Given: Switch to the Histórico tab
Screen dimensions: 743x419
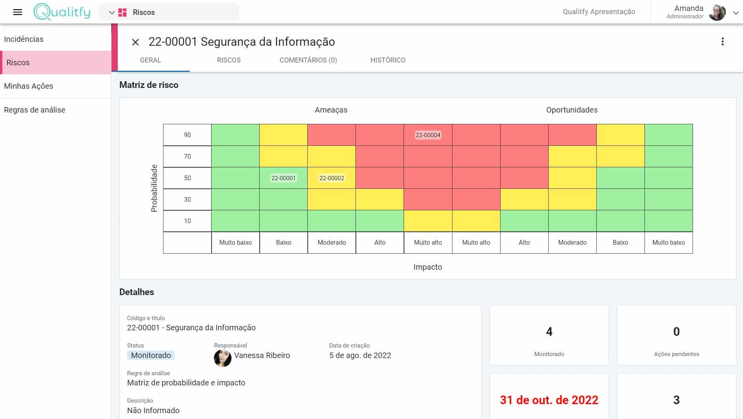Looking at the screenshot, I should coord(388,60).
